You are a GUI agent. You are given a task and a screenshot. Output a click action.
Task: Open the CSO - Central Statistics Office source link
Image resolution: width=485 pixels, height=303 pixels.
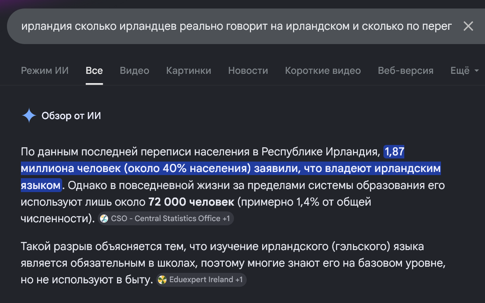coord(166,218)
